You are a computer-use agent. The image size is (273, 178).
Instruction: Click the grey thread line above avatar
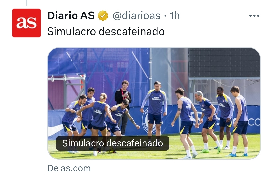27,3
